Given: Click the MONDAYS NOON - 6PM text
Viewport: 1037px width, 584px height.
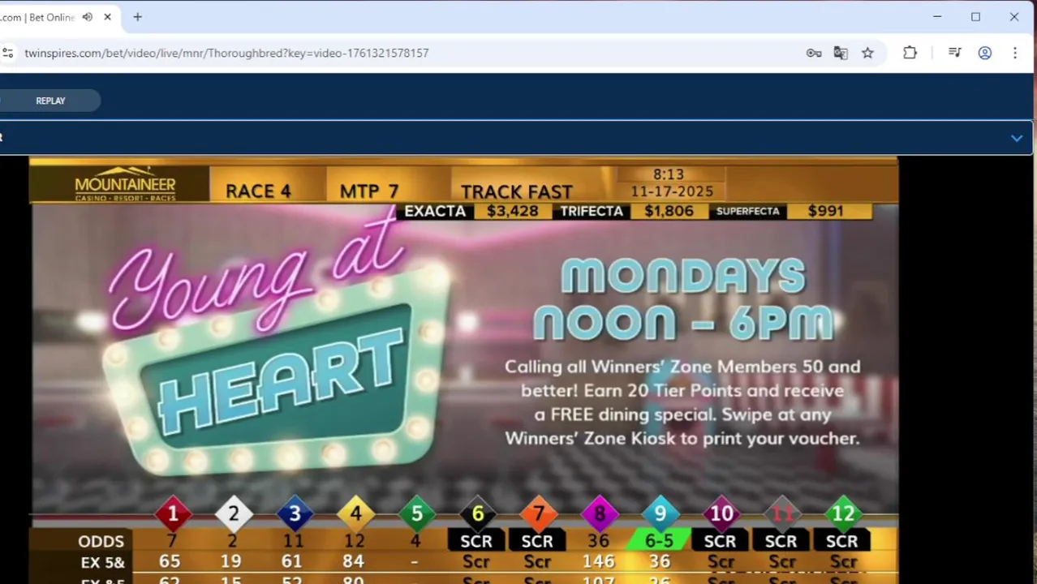Looking at the screenshot, I should [x=682, y=300].
